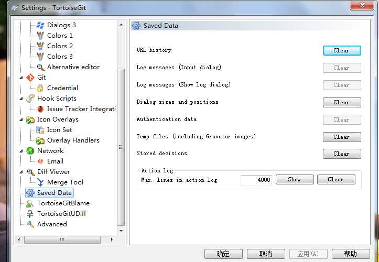
Task: Click the Diff Viewer magnifier icon
Action: click(x=30, y=172)
